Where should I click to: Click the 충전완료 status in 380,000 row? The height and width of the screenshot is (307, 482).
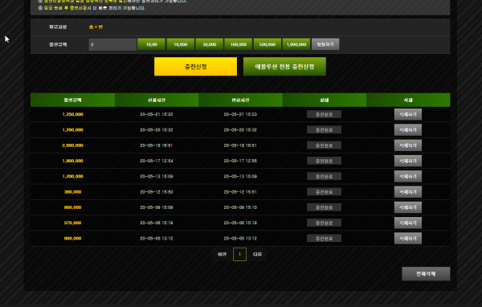click(324, 191)
